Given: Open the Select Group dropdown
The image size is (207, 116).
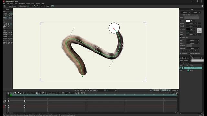Looking at the screenshot, I should click(x=13, y=6).
